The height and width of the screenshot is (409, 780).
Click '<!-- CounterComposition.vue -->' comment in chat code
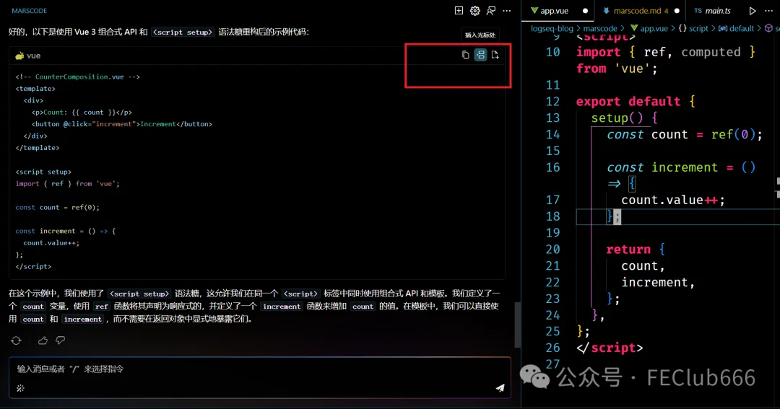click(77, 76)
